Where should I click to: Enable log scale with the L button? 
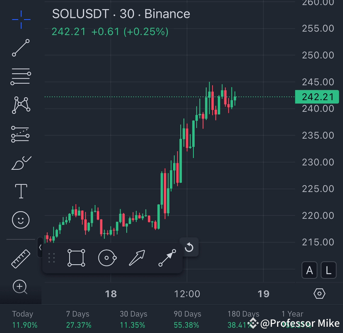pos(329,270)
